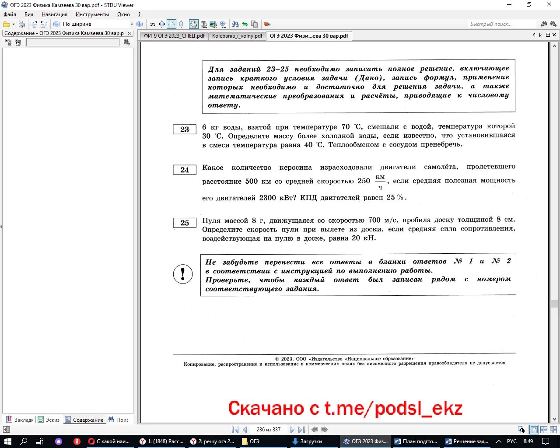The height and width of the screenshot is (448, 560).
Task: Click the green swap arrows icon
Action: [245, 24]
